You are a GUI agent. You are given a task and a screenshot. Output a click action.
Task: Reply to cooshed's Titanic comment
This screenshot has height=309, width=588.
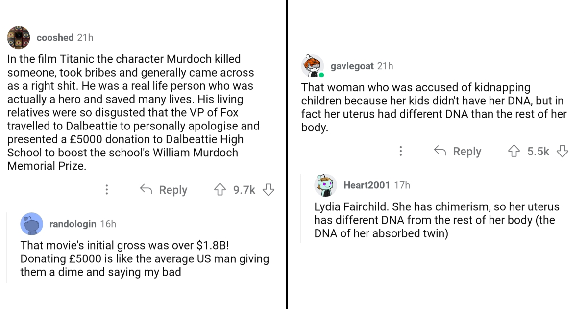point(172,189)
